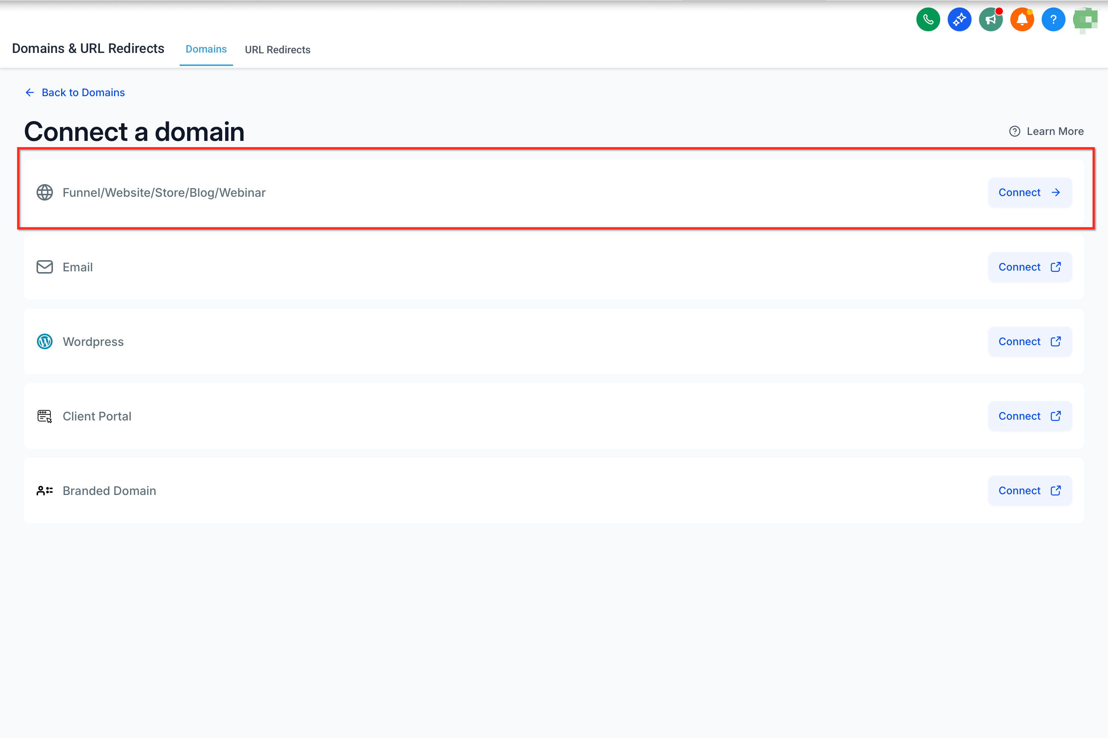Image resolution: width=1108 pixels, height=738 pixels.
Task: Click the Wordpress logo icon
Action: click(x=45, y=342)
